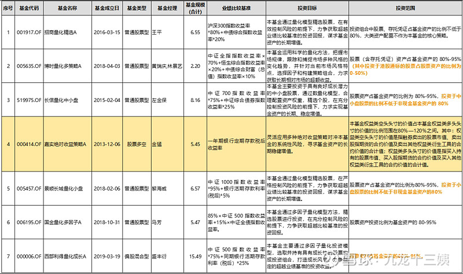Screen dimensions: 463x274
Task: Click the benchmark cell starting 中证全指指数收益率
Action: [x=236, y=66]
